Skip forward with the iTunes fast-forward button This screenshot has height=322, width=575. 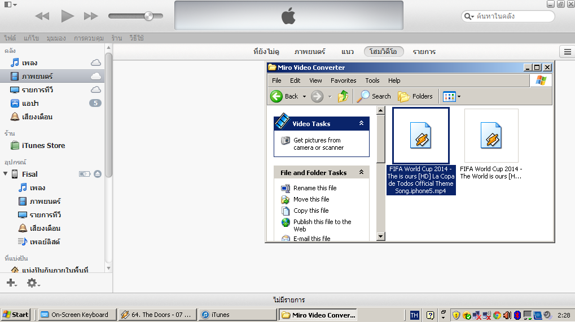(91, 16)
